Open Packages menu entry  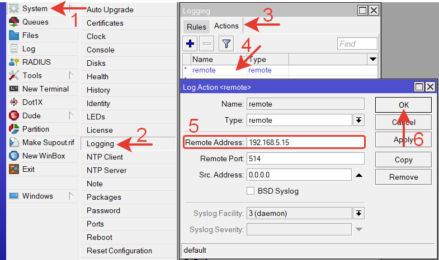[x=128, y=197]
